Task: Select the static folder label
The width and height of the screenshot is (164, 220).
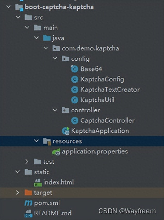Action: click(x=42, y=172)
